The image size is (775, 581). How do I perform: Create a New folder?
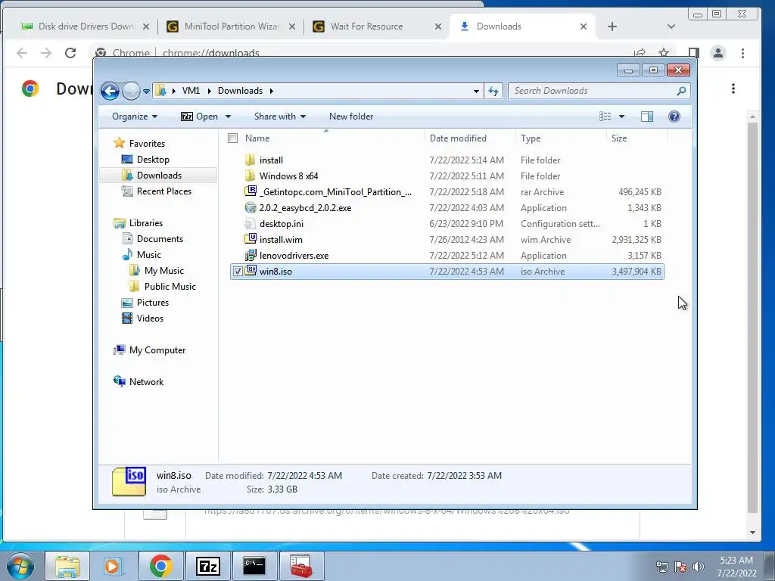coord(351,117)
